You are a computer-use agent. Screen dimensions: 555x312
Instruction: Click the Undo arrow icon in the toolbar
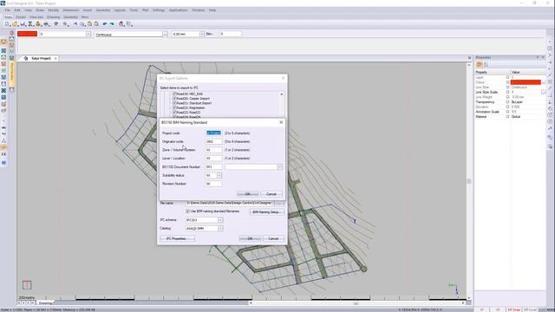pos(105,24)
